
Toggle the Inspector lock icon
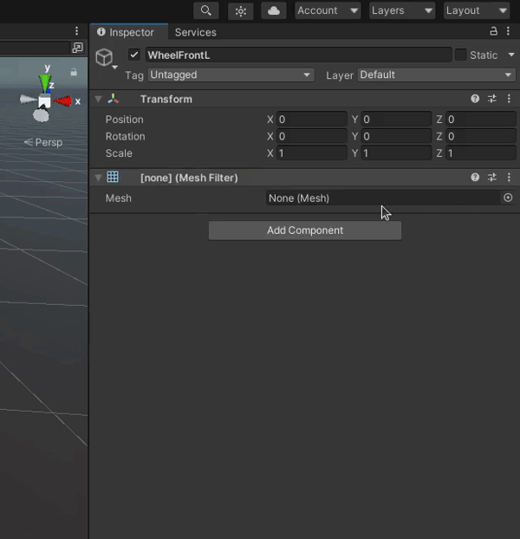494,32
